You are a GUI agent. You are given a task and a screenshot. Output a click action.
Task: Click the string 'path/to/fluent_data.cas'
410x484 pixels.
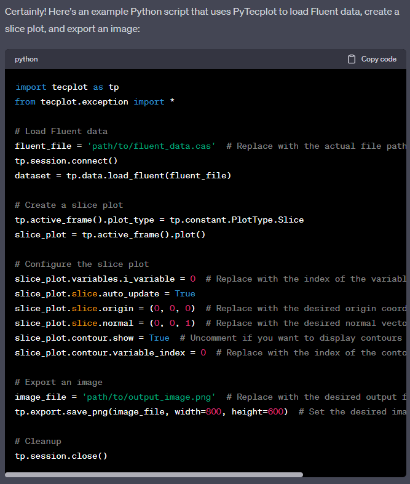tap(151, 146)
